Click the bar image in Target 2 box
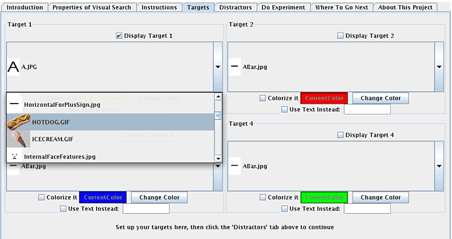The height and width of the screenshot is (239, 452). (234, 67)
